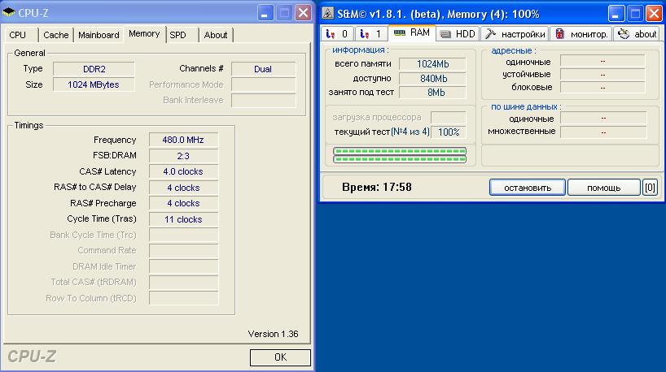Open the CPU 0 tab in S&M
This screenshot has width=666, height=372.
pyautogui.click(x=337, y=34)
